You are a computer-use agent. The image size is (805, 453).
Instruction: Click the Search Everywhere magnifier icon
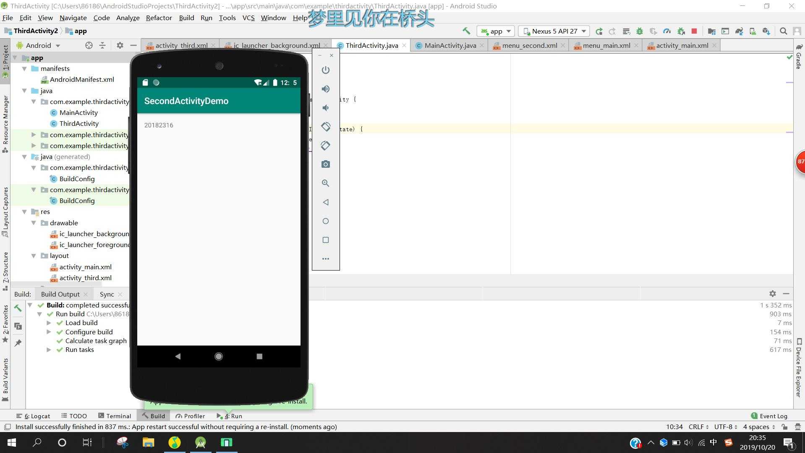click(783, 31)
